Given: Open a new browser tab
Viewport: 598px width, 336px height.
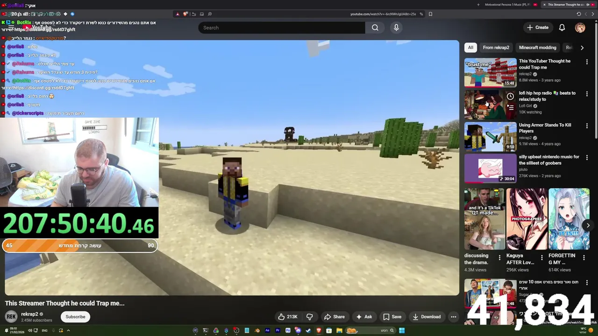Looking at the screenshot, I should click(x=478, y=5).
